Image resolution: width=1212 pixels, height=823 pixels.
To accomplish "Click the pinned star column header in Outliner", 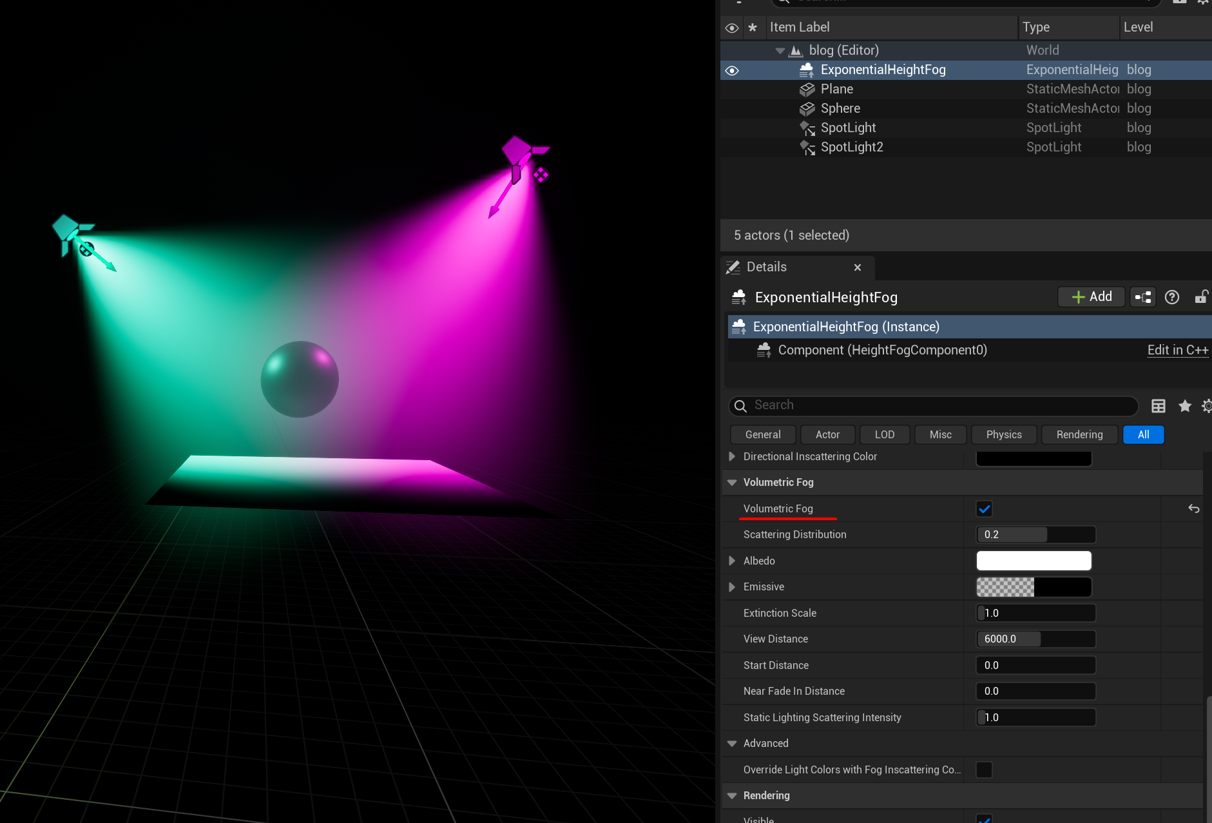I will click(x=752, y=28).
